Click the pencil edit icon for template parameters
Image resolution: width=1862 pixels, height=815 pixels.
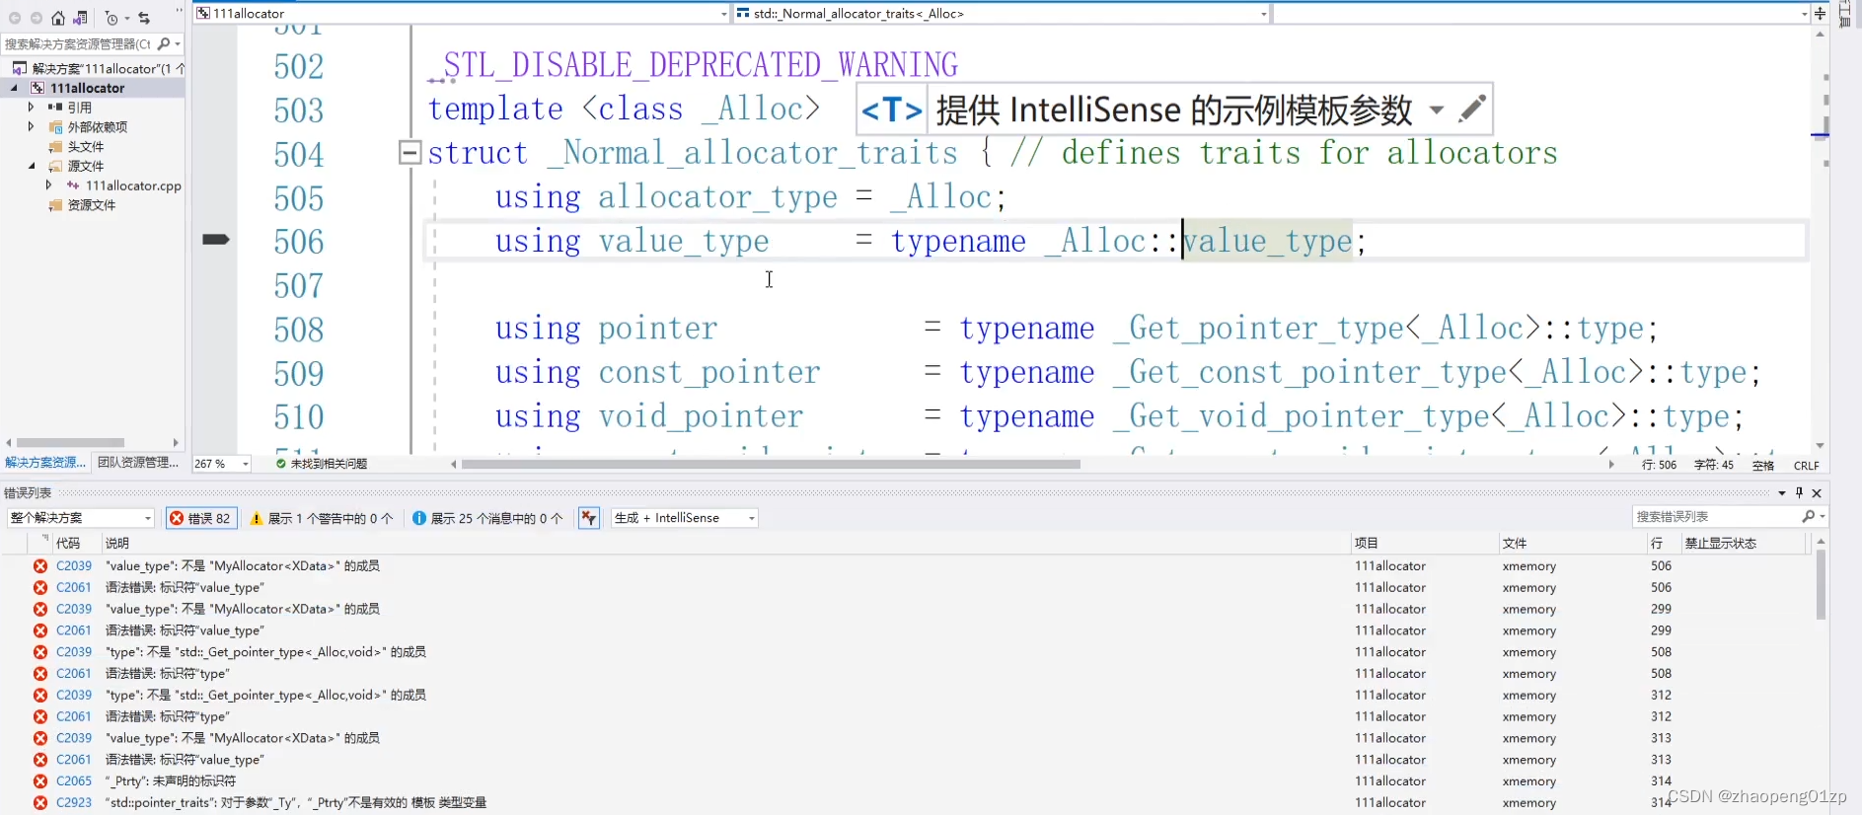coord(1471,109)
